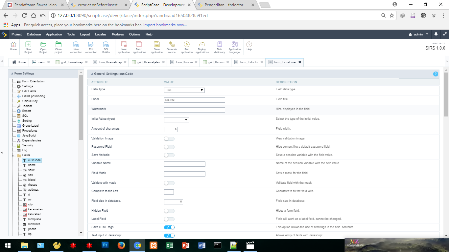Reload the browser page
Image resolution: width=449 pixels, height=252 pixels.
(24, 15)
